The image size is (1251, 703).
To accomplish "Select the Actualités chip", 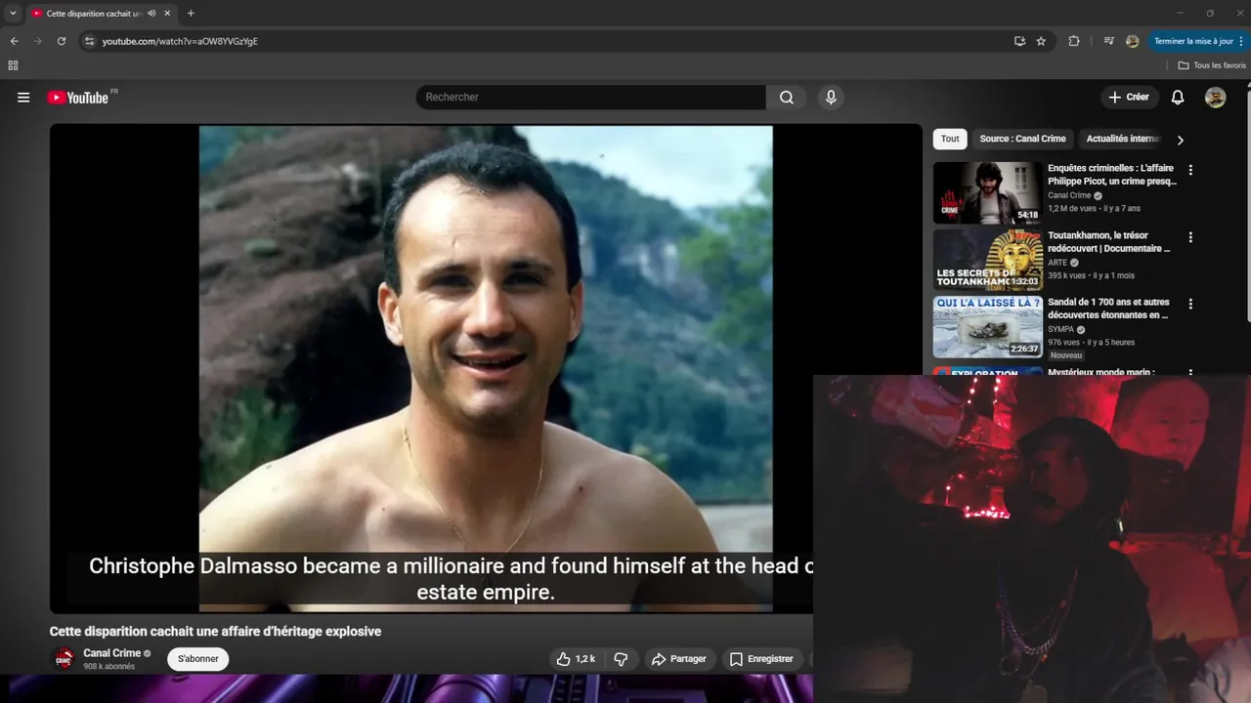I will [1122, 139].
